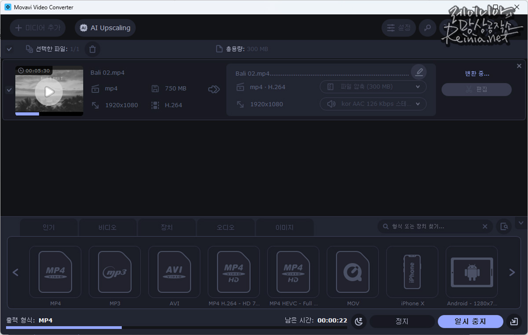Viewport: 528px width, 335px height.
Task: Open the kor AAC 126 Kbps audio dropdown
Action: pyautogui.click(x=373, y=104)
